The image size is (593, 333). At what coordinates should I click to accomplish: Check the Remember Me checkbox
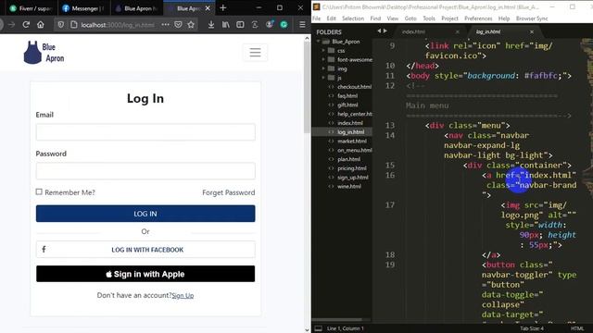39,191
